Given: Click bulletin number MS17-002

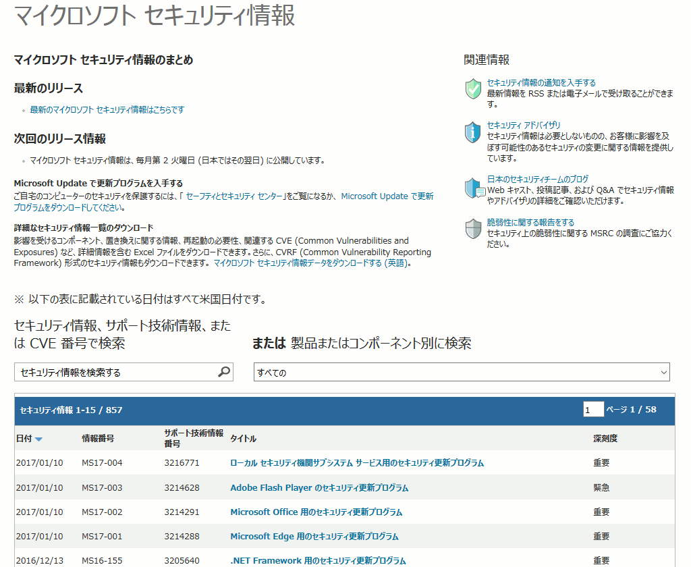Looking at the screenshot, I should pyautogui.click(x=103, y=512).
